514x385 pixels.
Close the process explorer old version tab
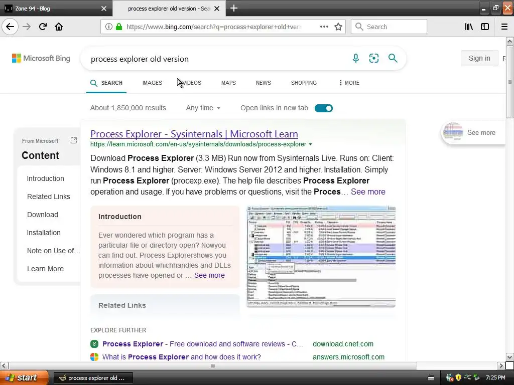(217, 9)
